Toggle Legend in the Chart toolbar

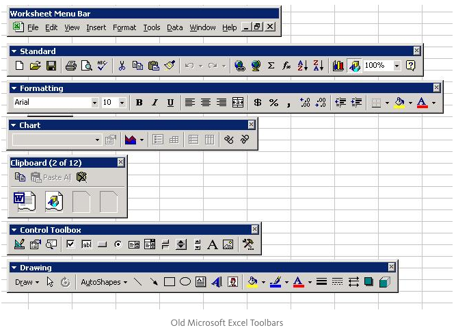pyautogui.click(x=158, y=140)
